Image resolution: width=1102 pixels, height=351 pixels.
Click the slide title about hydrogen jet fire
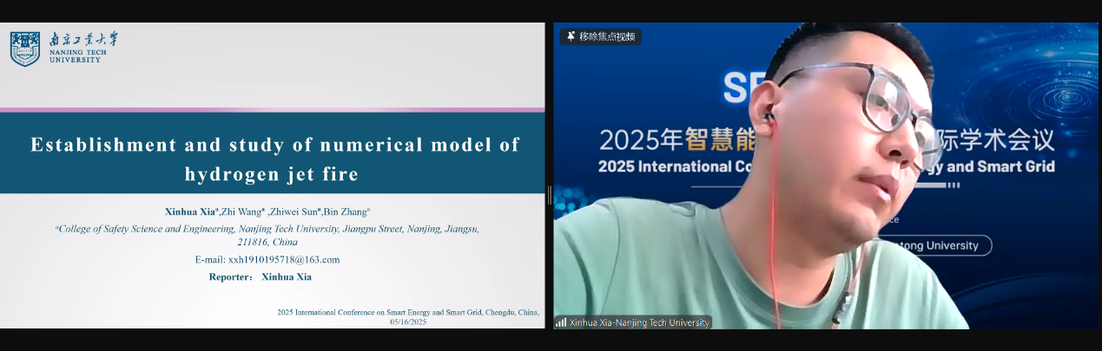coord(274,159)
